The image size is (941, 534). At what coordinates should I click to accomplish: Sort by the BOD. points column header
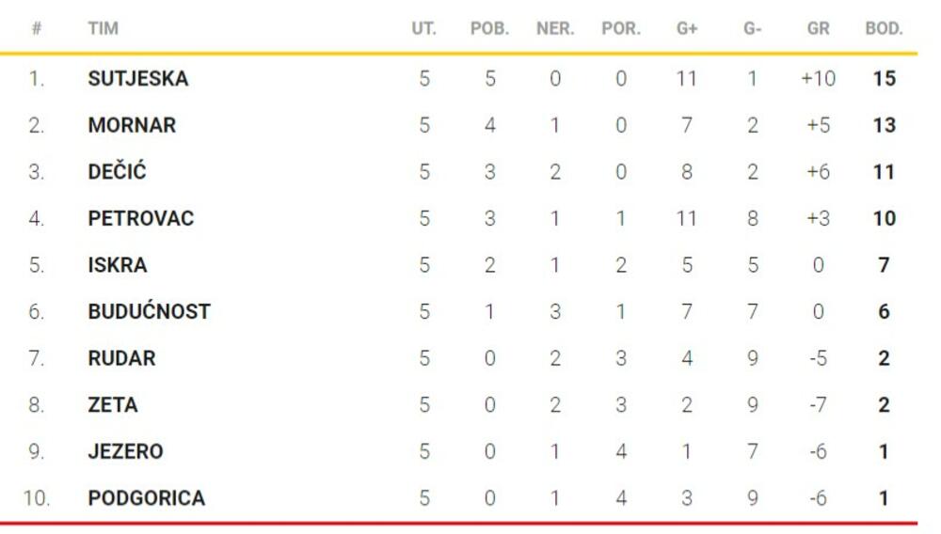(884, 28)
